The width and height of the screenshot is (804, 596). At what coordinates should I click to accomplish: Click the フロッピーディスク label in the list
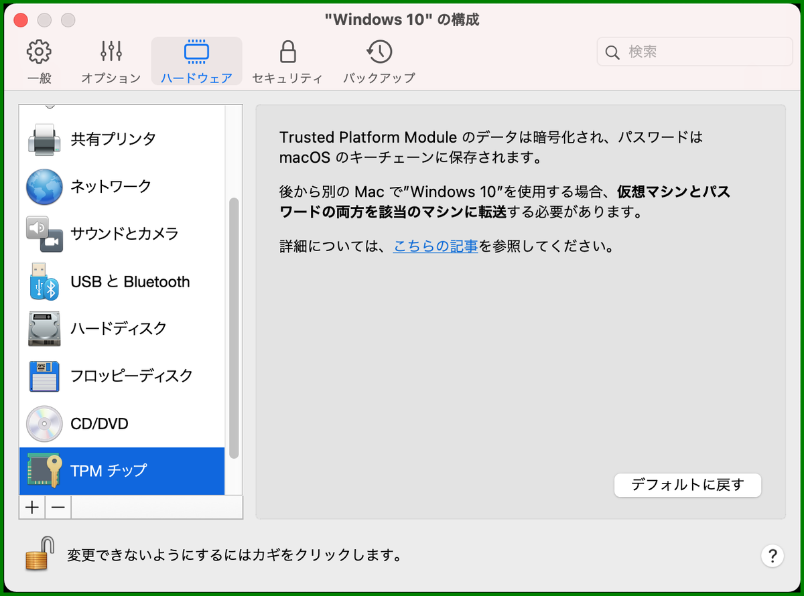(x=131, y=376)
